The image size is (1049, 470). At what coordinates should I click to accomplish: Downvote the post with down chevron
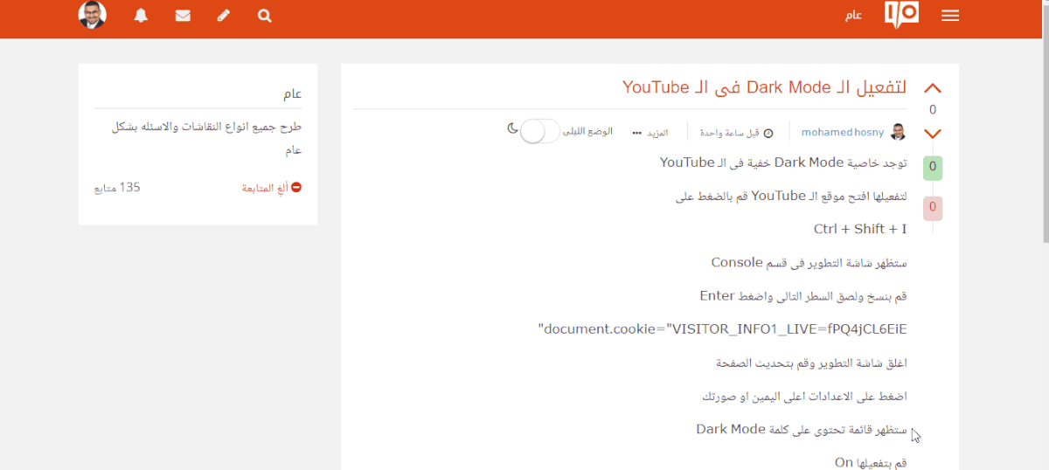coord(933,134)
